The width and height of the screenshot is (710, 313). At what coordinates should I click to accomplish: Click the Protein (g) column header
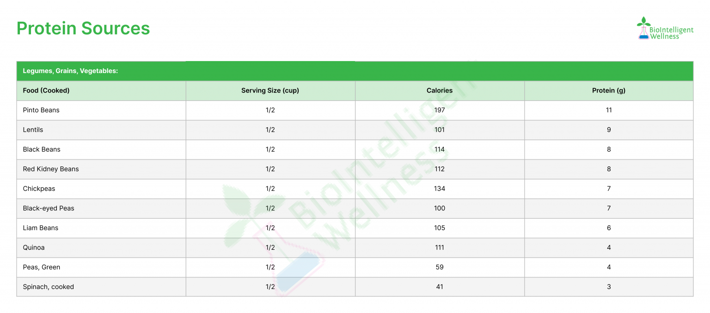click(x=608, y=91)
